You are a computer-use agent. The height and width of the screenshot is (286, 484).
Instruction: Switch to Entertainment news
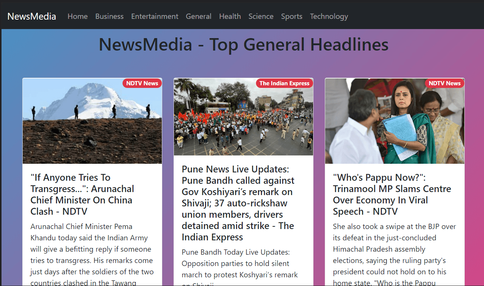pos(155,16)
